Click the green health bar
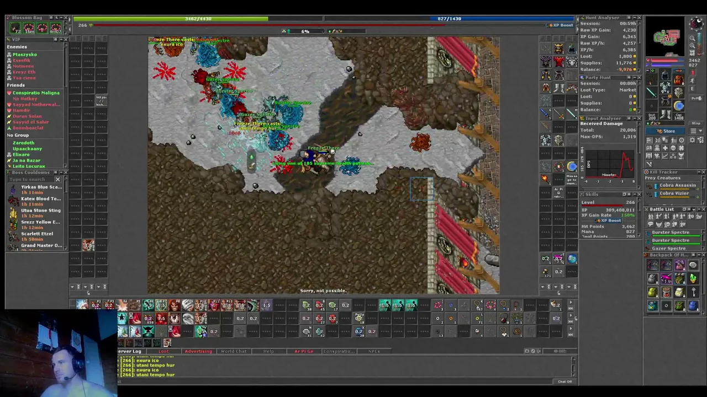The image size is (707, 397). click(x=198, y=19)
